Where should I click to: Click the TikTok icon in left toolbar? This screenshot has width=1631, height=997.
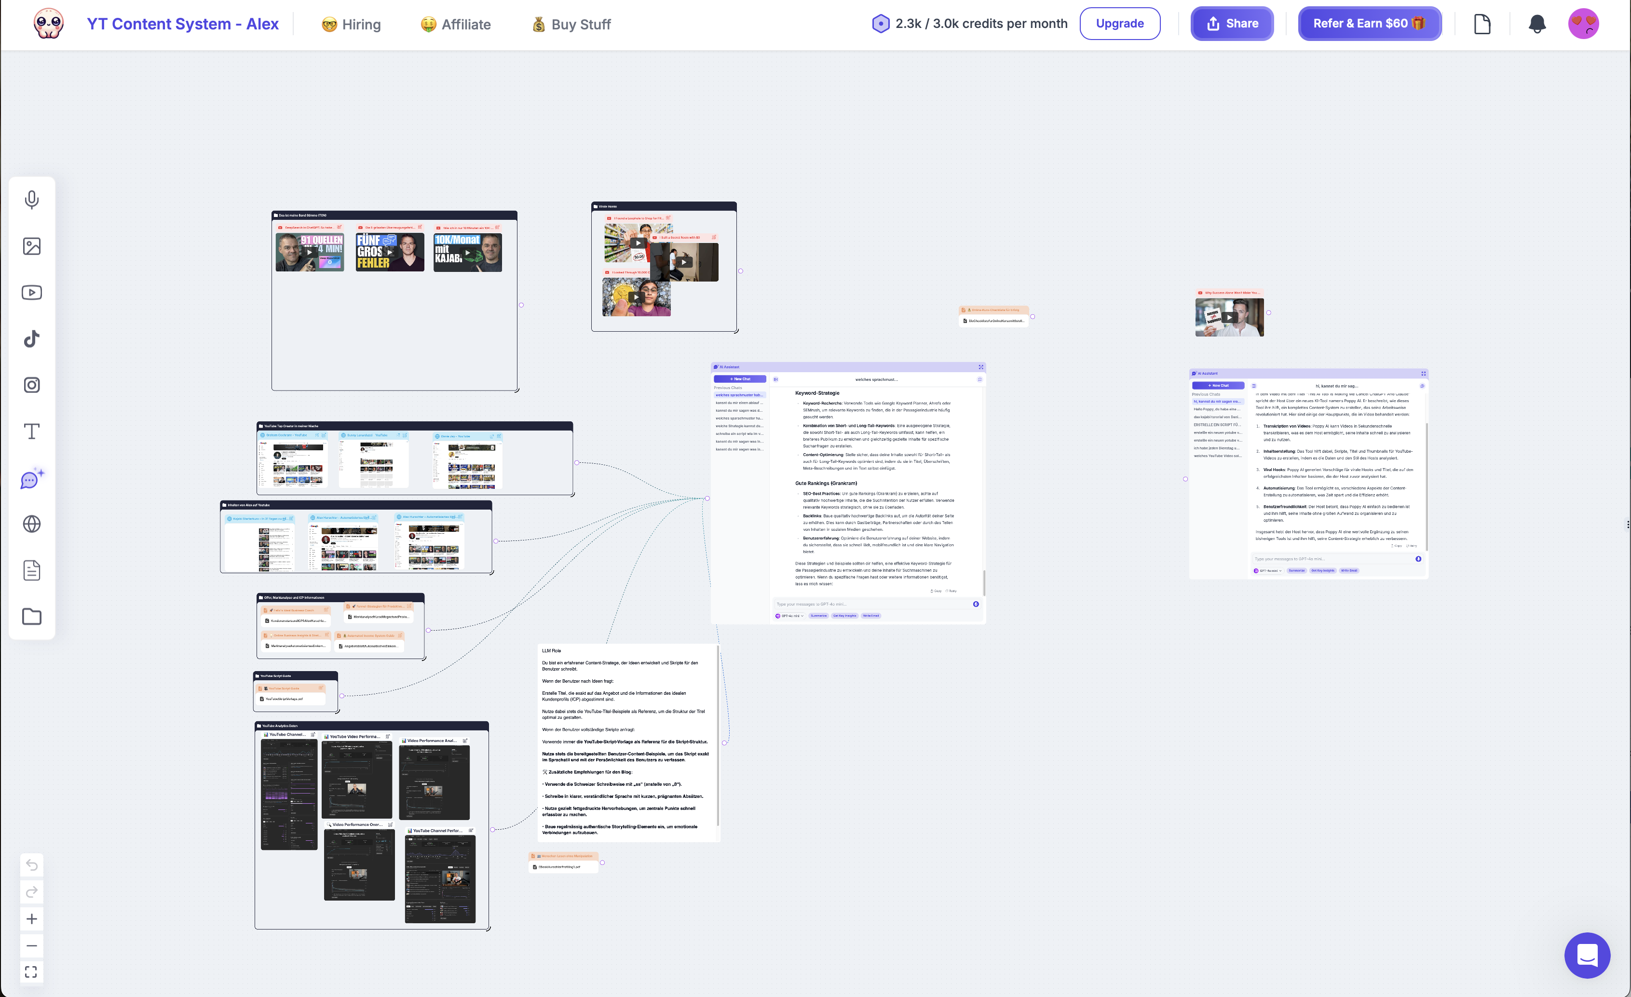31,339
